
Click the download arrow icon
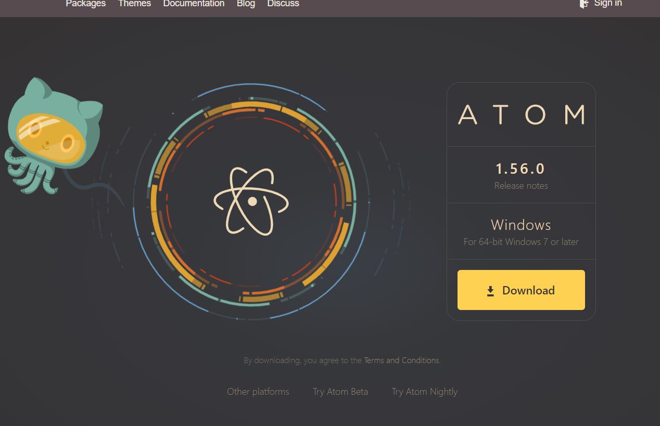point(490,291)
